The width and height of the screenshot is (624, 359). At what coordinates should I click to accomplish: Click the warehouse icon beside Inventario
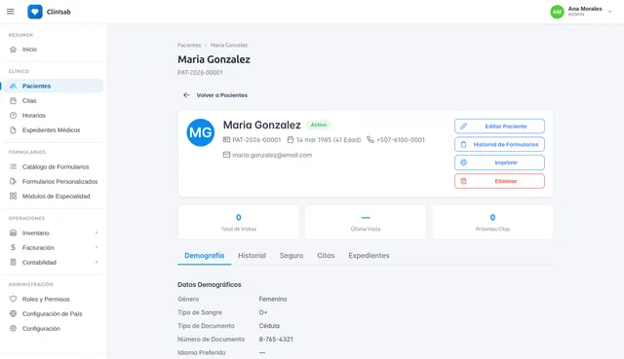[13, 233]
